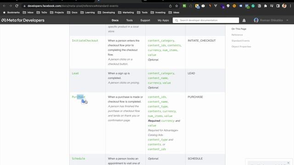
Task: Click the Grammarly green extension icon
Action: 253,6
